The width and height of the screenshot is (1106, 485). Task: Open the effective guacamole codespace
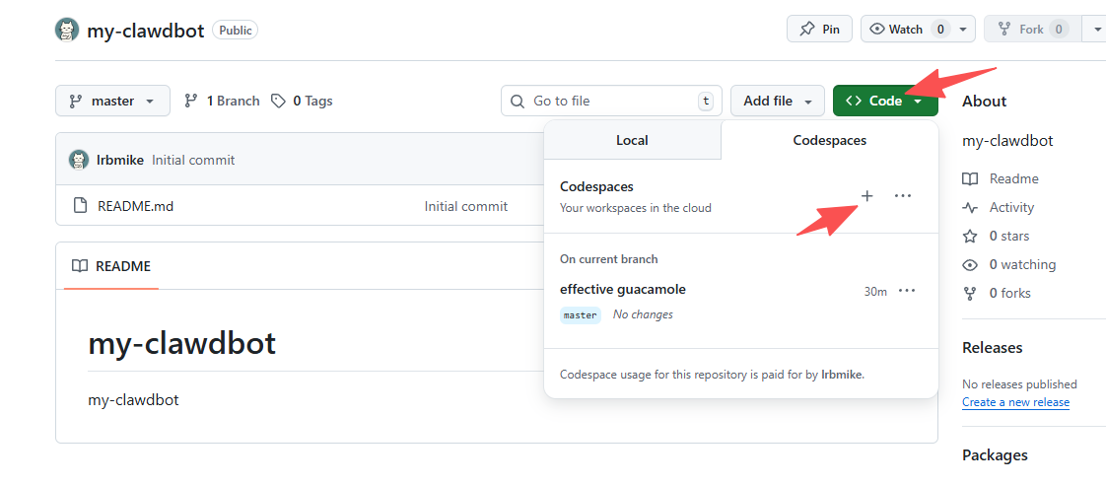[623, 289]
